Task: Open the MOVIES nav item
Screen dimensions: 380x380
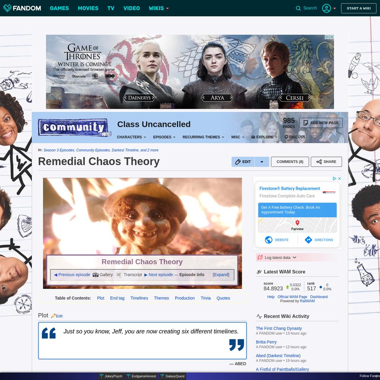Action: click(88, 8)
